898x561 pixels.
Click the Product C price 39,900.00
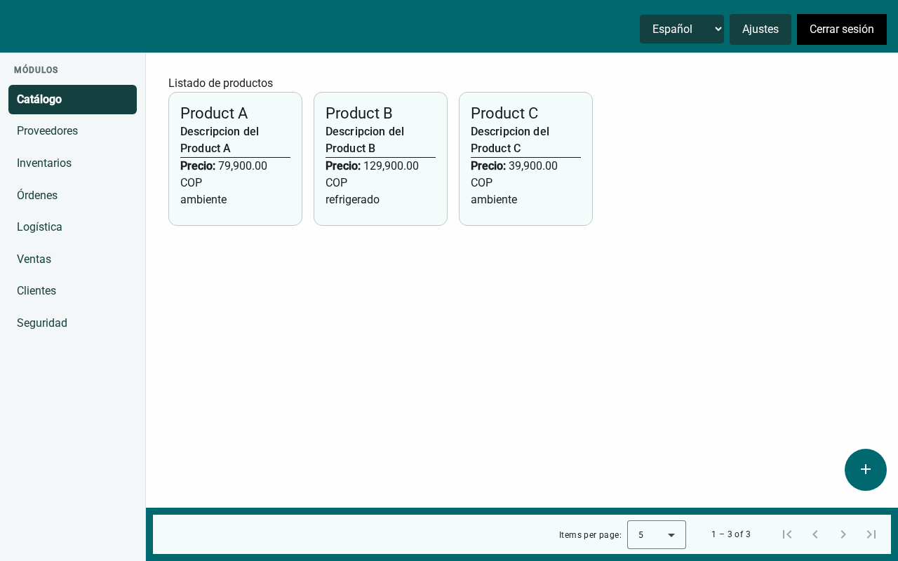tap(533, 166)
